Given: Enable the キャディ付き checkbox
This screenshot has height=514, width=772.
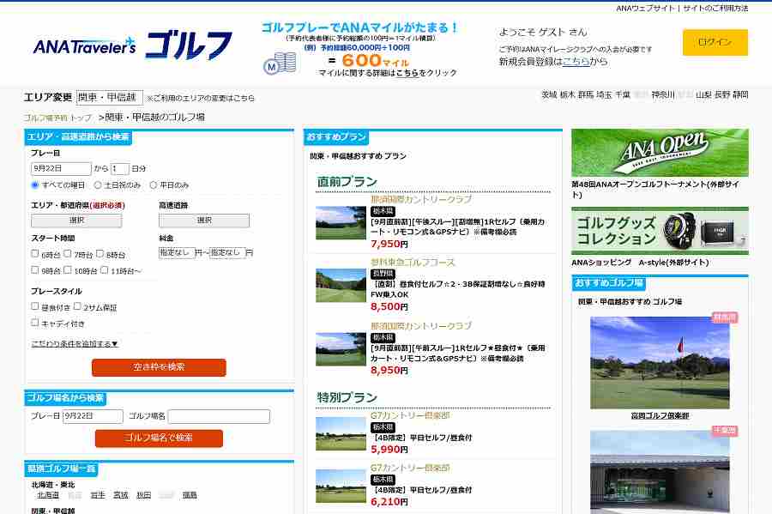Looking at the screenshot, I should pyautogui.click(x=35, y=323).
